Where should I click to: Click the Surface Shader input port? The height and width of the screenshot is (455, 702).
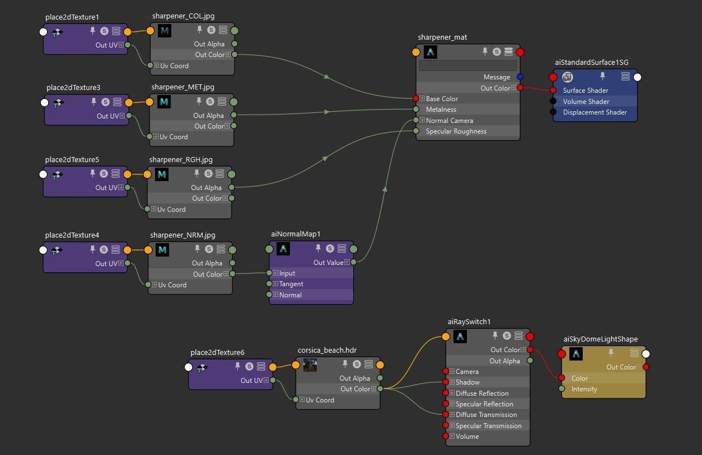(x=553, y=90)
